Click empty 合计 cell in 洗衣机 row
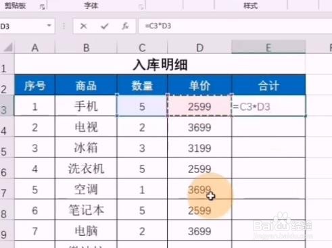 tap(268, 168)
